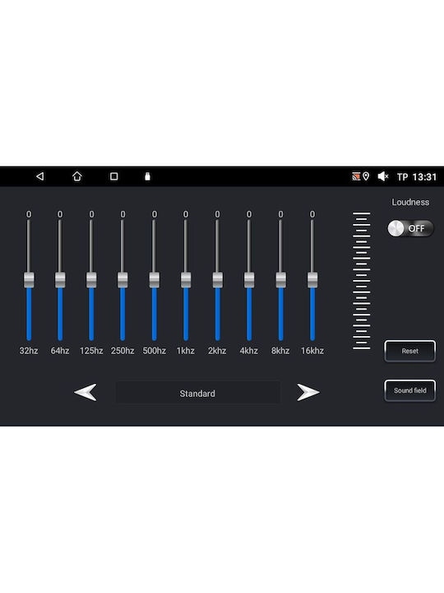444x593 pixels.
Task: Click the 16khz slider handle
Action: click(x=312, y=280)
